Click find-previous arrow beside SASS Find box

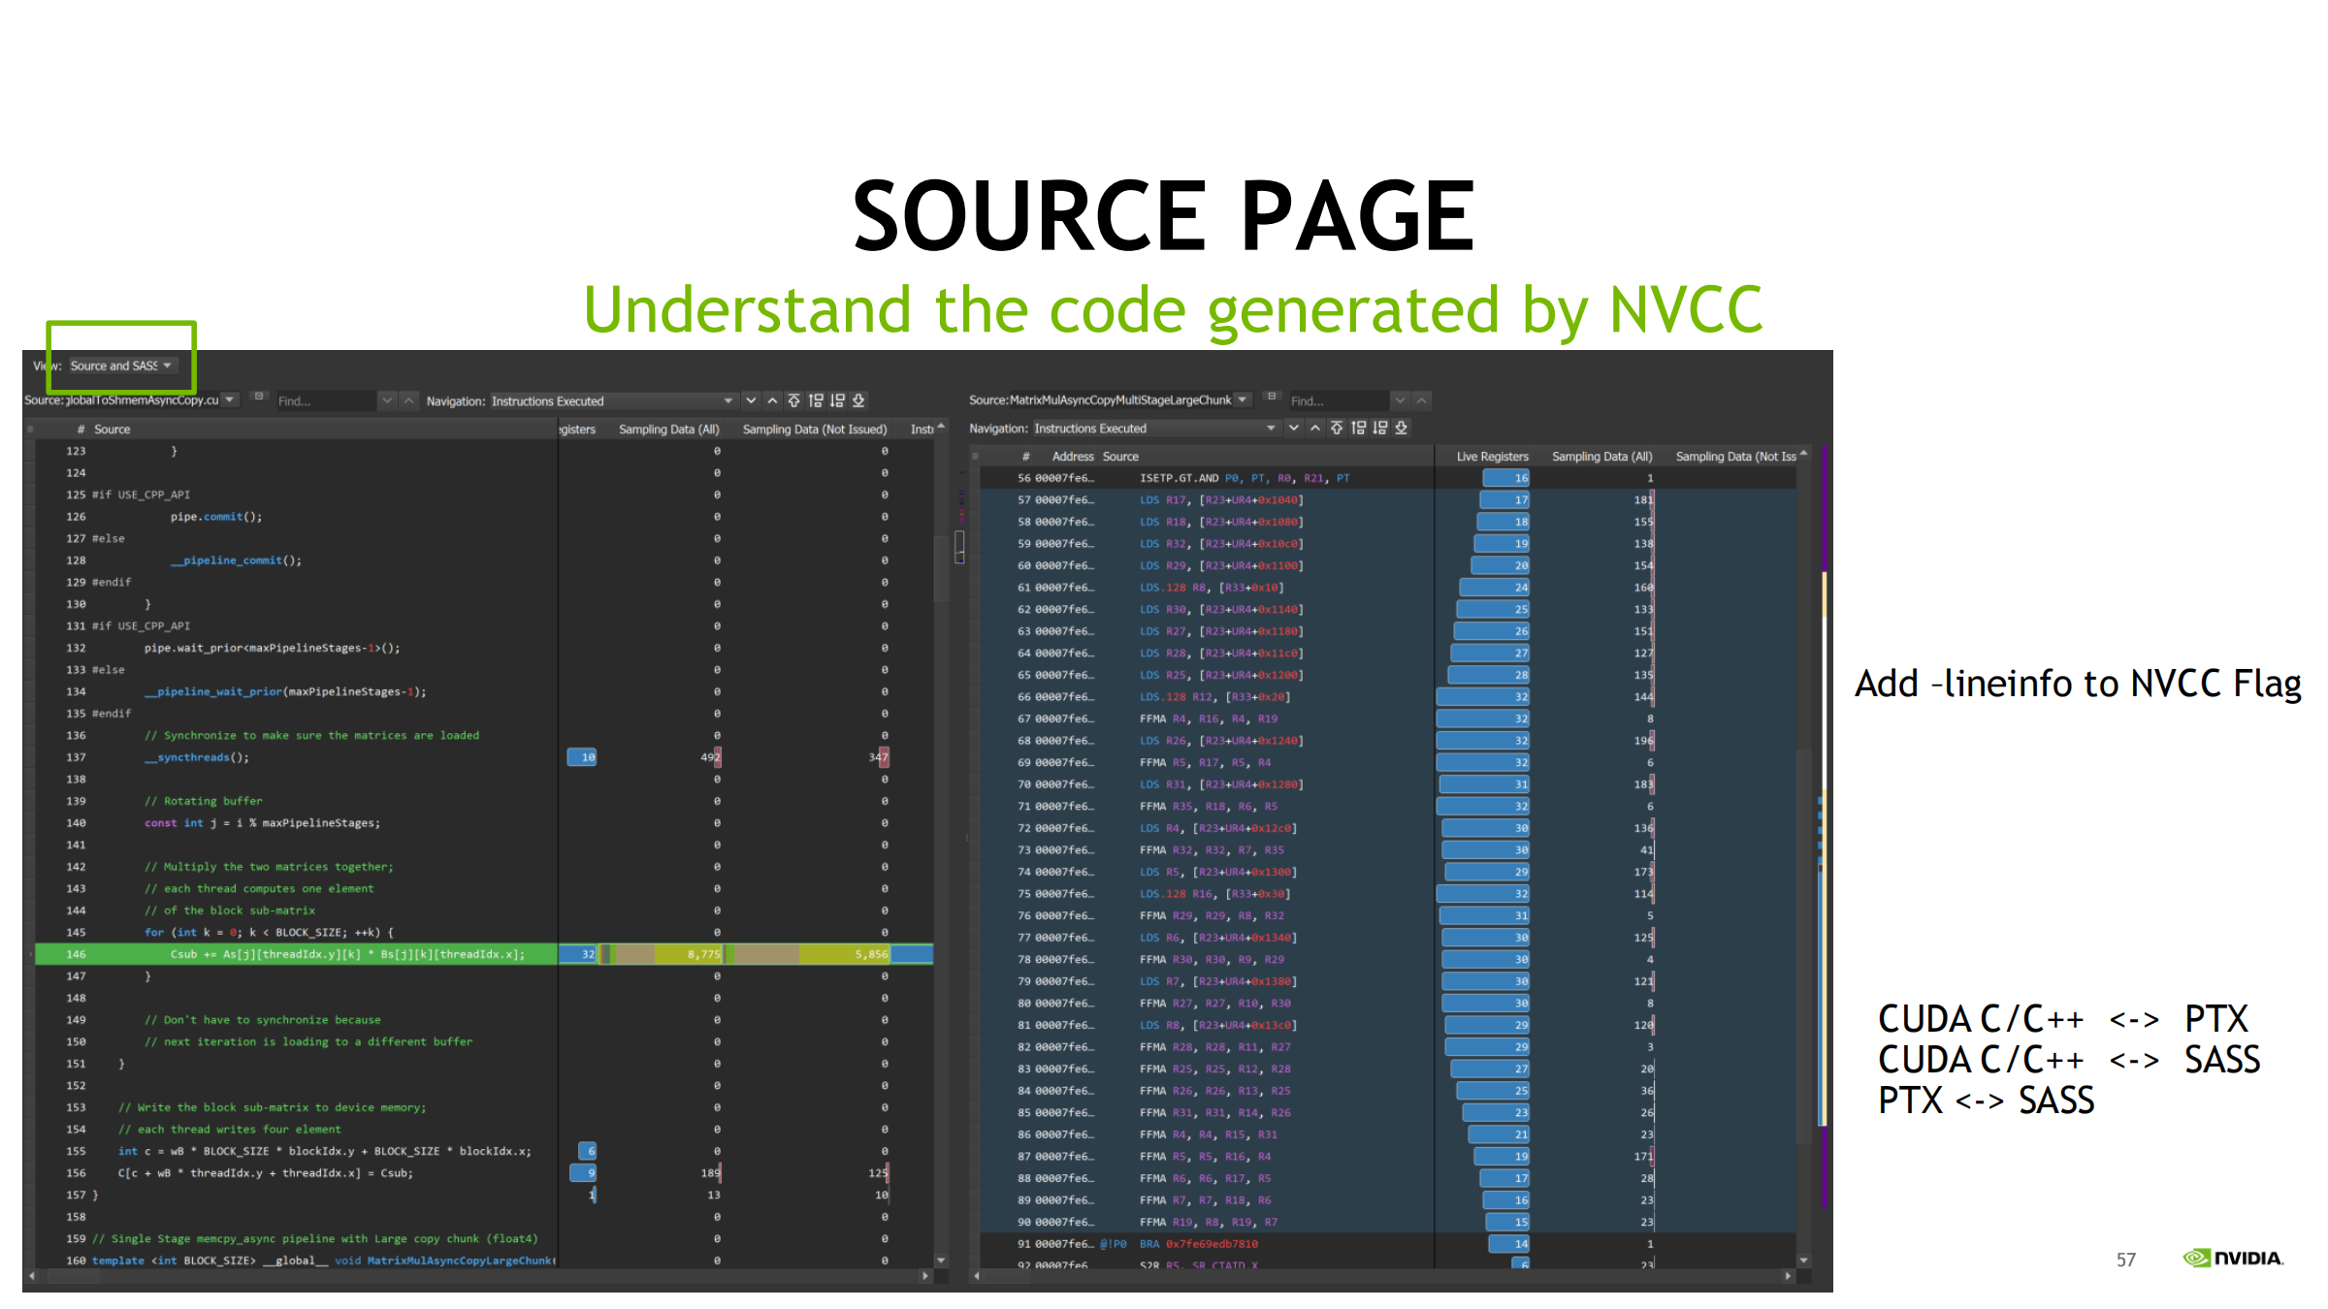pyautogui.click(x=1422, y=400)
